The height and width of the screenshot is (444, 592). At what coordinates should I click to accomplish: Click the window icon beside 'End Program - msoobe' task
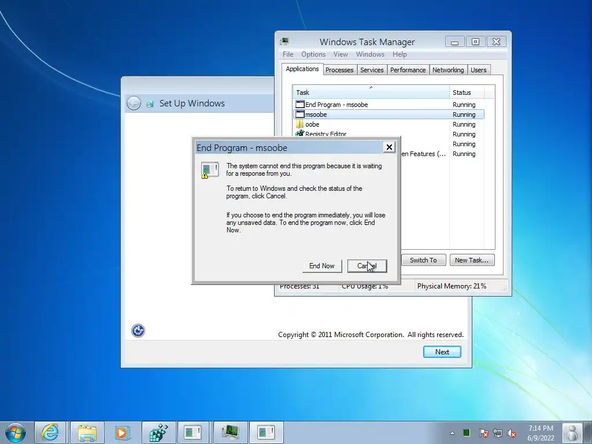click(x=300, y=104)
